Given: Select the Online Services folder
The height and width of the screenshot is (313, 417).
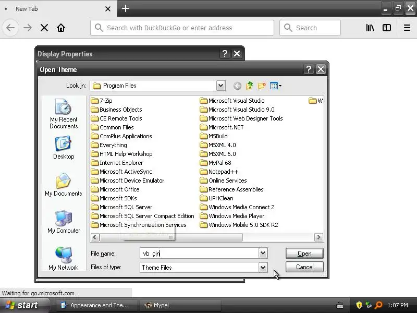Looking at the screenshot, I should coord(224,180).
